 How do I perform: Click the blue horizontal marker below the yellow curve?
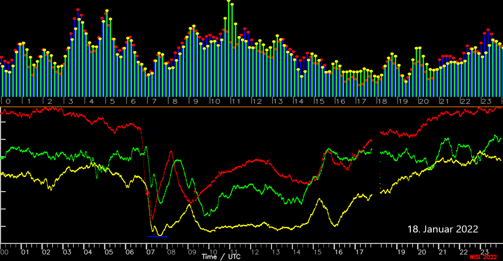[157, 237]
